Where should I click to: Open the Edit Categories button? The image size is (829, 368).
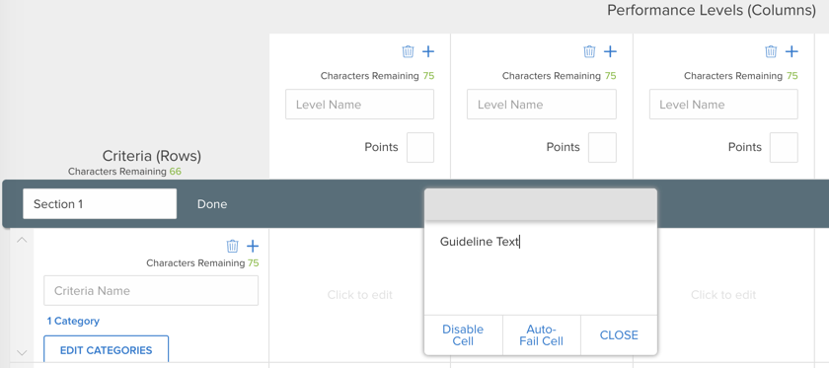point(107,350)
